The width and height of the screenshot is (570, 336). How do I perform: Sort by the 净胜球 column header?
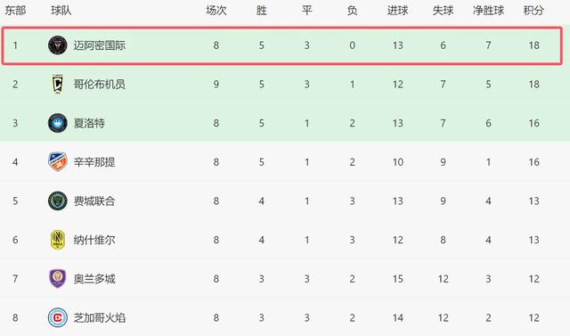488,11
